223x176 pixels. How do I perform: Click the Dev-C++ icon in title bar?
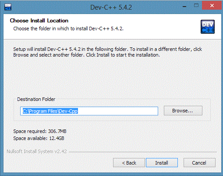pos(8,7)
